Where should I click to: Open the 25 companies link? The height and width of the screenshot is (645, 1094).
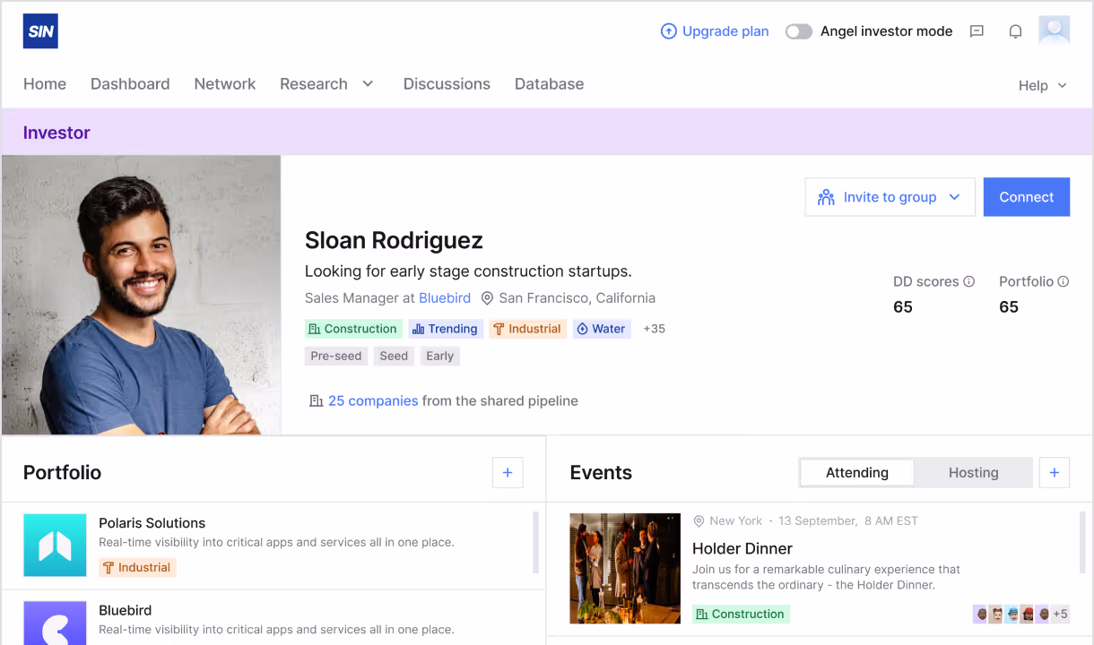point(373,400)
